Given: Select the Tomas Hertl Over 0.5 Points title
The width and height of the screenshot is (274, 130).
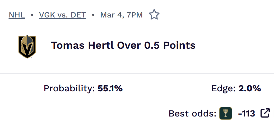Looking at the screenshot, I should [x=123, y=45].
